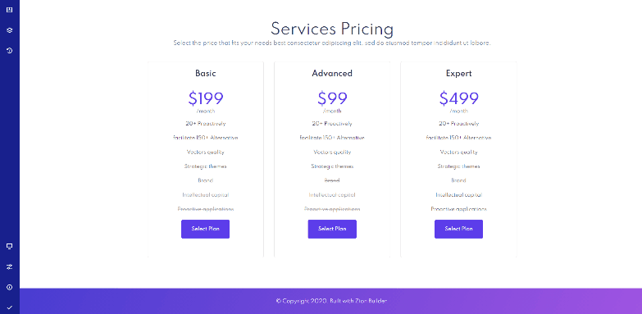Select Plan for the Expert tier

pos(458,229)
